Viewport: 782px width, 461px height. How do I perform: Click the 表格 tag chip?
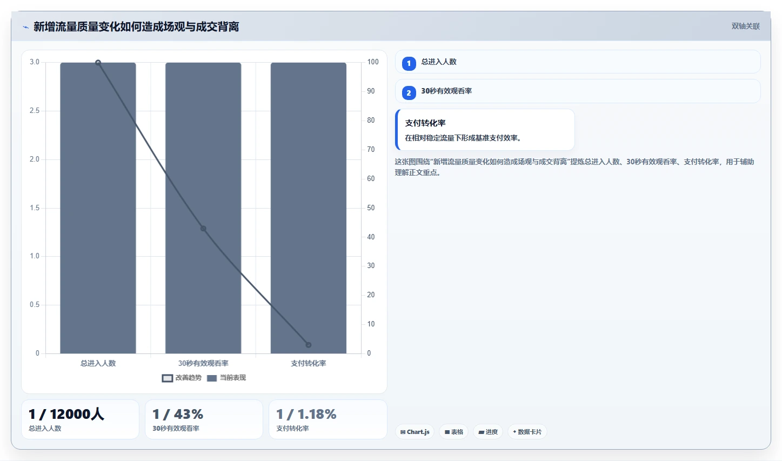[454, 432]
